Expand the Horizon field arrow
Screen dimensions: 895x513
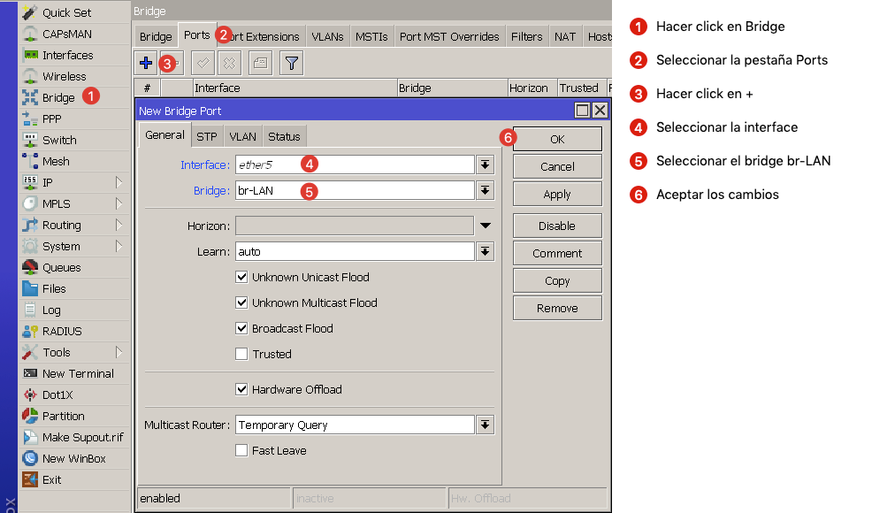pos(485,226)
